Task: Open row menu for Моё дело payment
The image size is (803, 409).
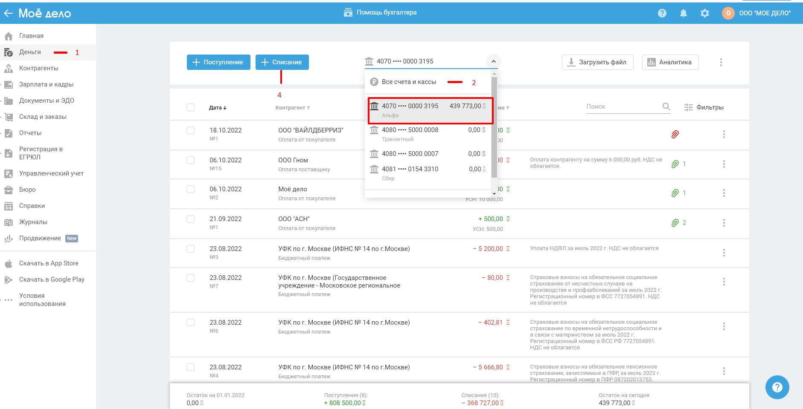Action: pos(724,193)
